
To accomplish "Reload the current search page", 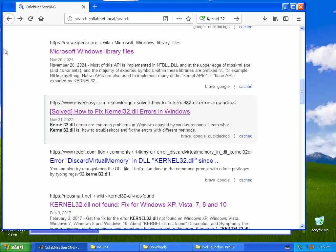I will tap(31, 19).
